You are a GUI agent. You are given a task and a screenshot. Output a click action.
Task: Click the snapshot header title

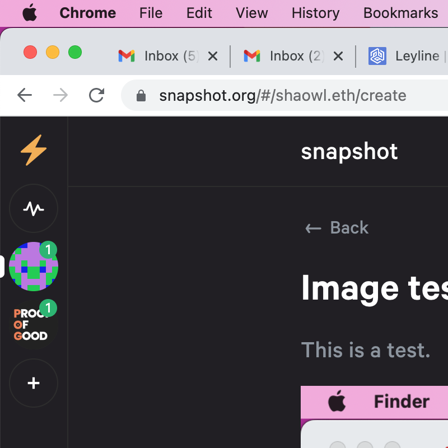coord(349,151)
